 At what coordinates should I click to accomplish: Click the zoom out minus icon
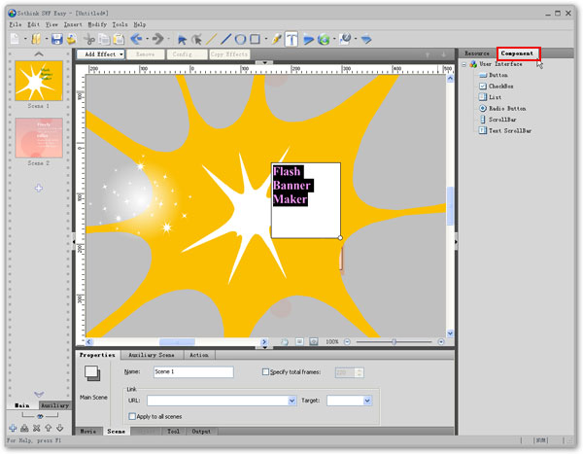point(347,341)
